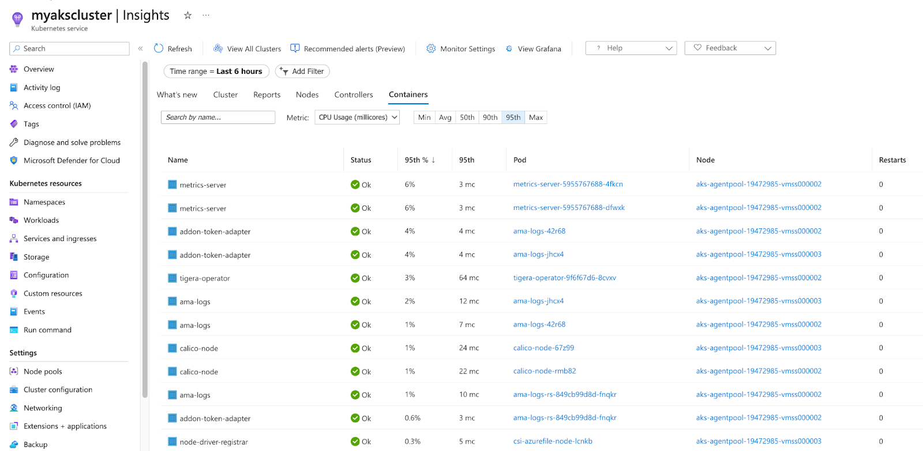Select the 90th percentile toggle
This screenshot has height=451, width=923.
(490, 118)
